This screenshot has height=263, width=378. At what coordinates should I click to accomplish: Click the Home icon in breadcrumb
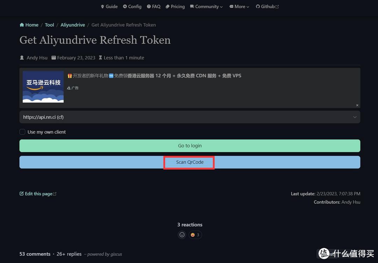(x=22, y=25)
